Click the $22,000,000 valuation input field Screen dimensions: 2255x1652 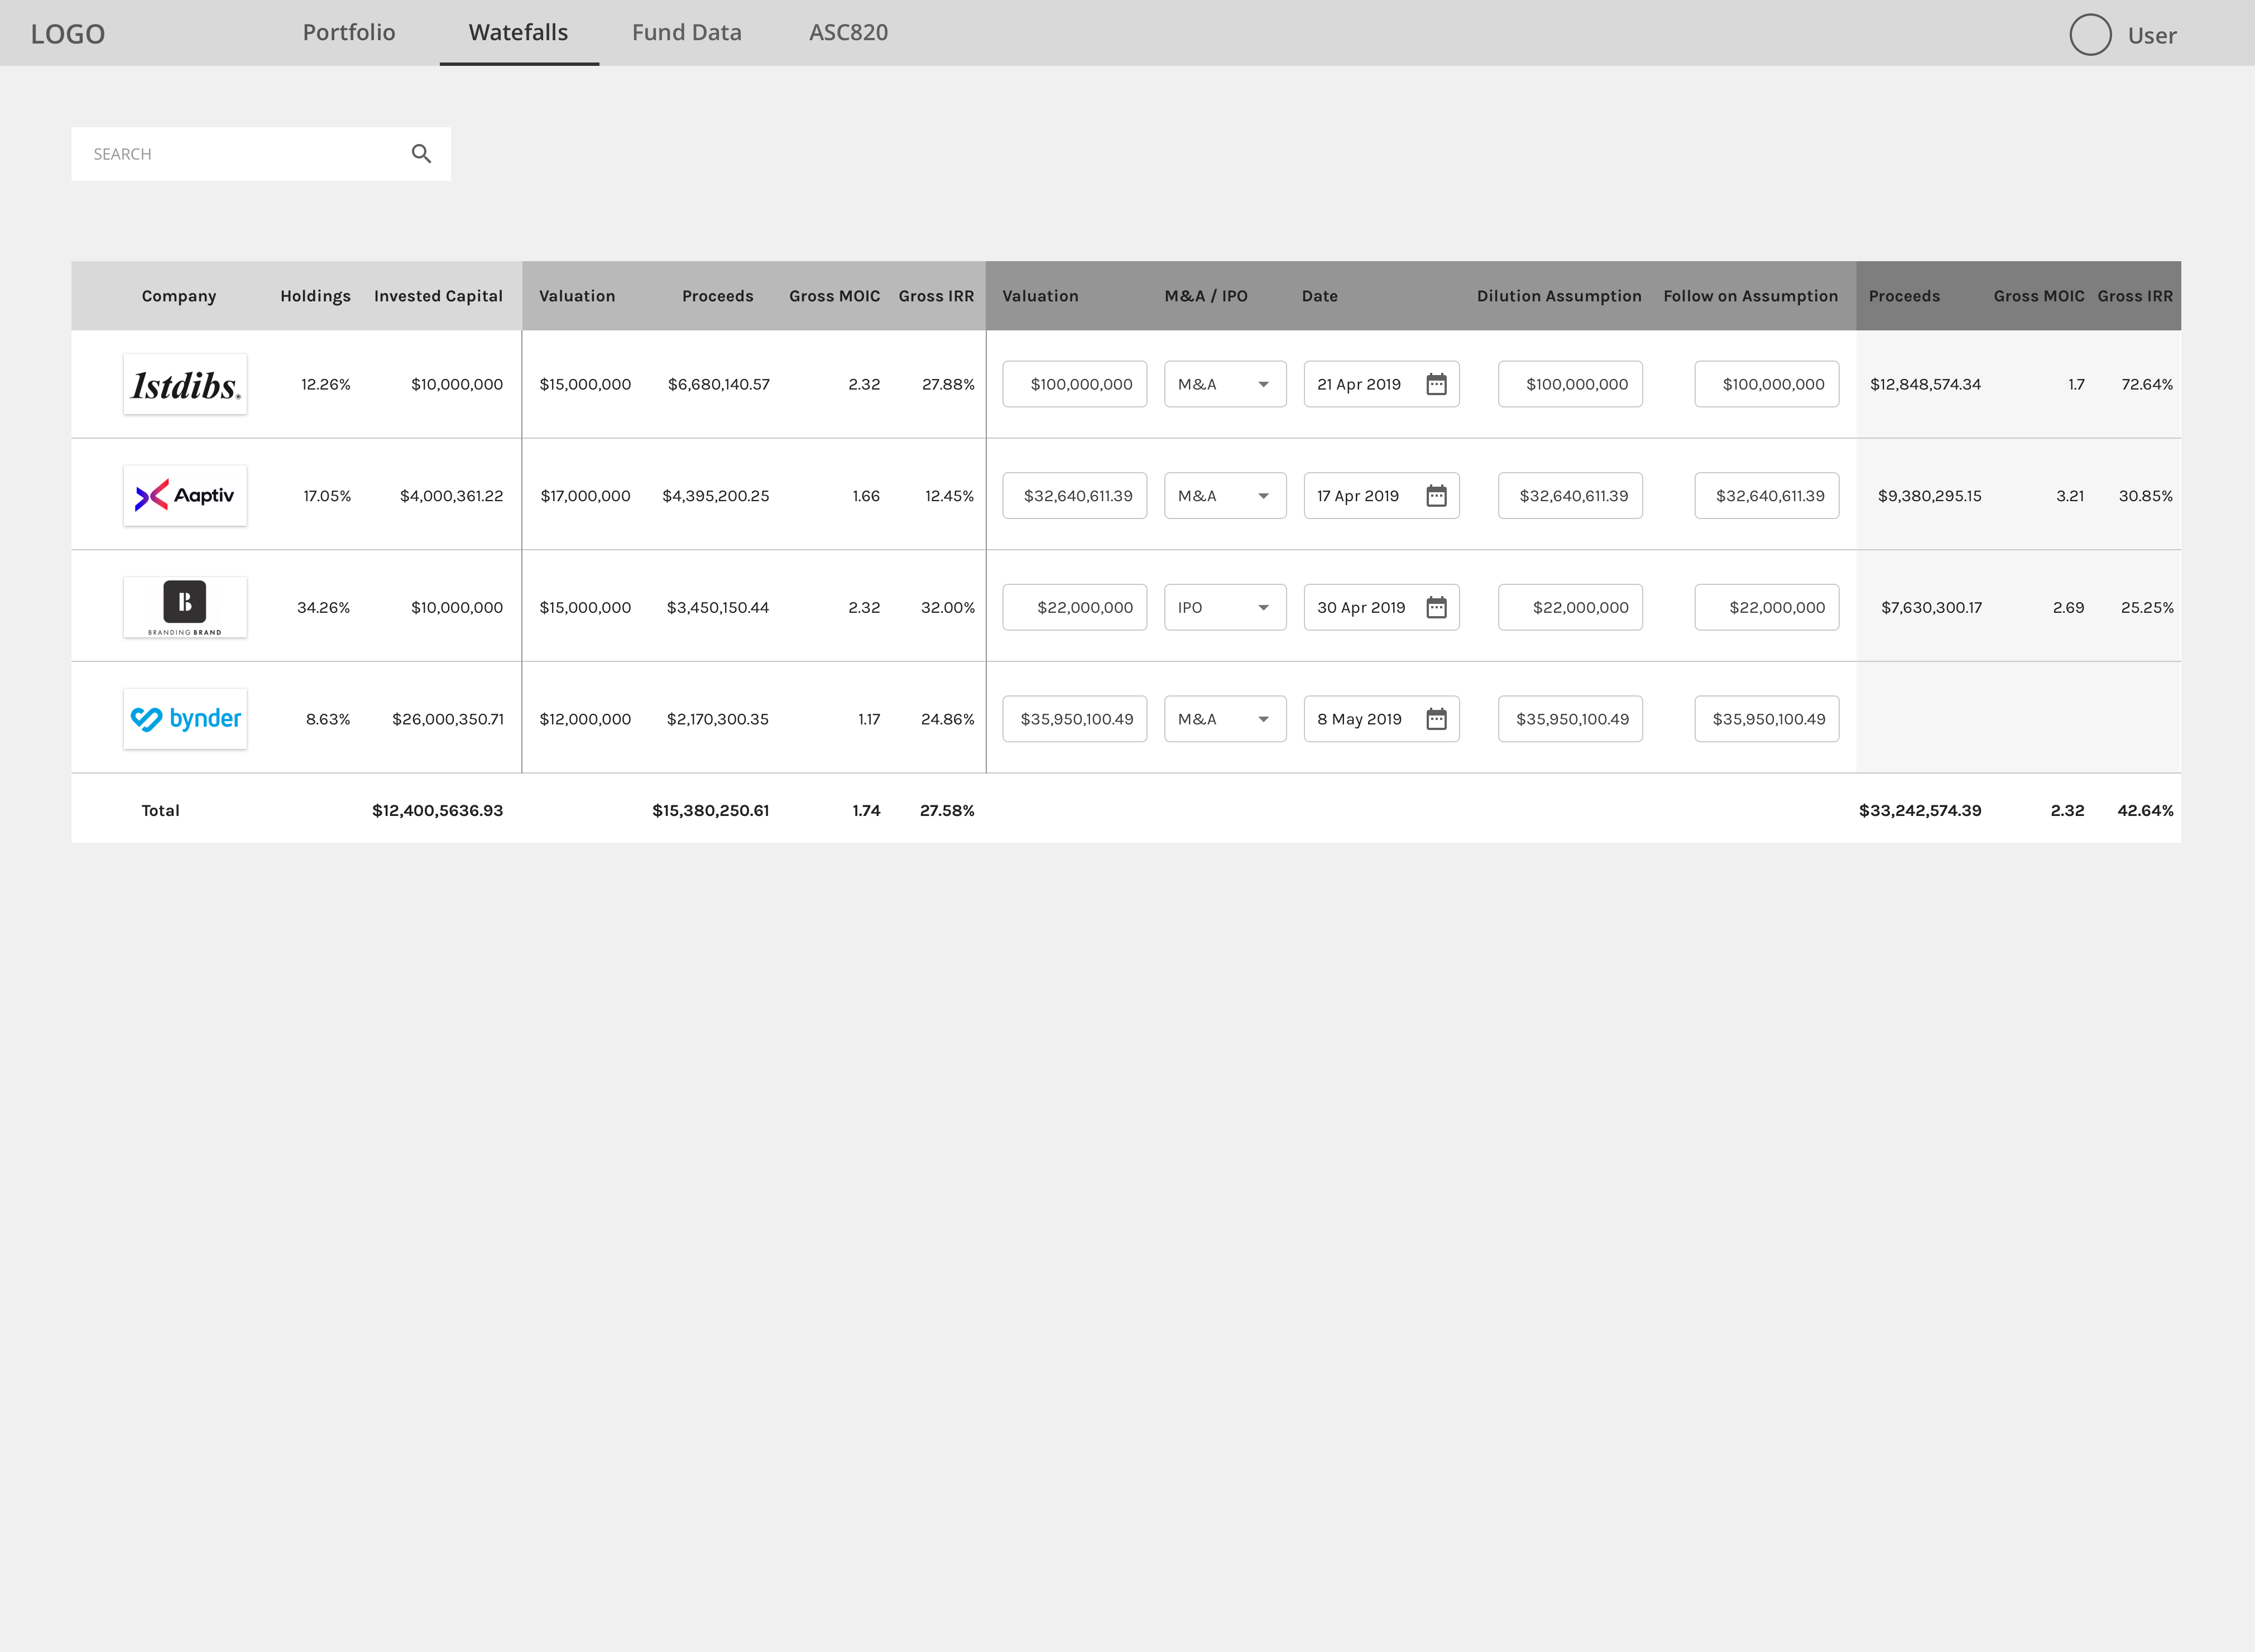click(1074, 607)
